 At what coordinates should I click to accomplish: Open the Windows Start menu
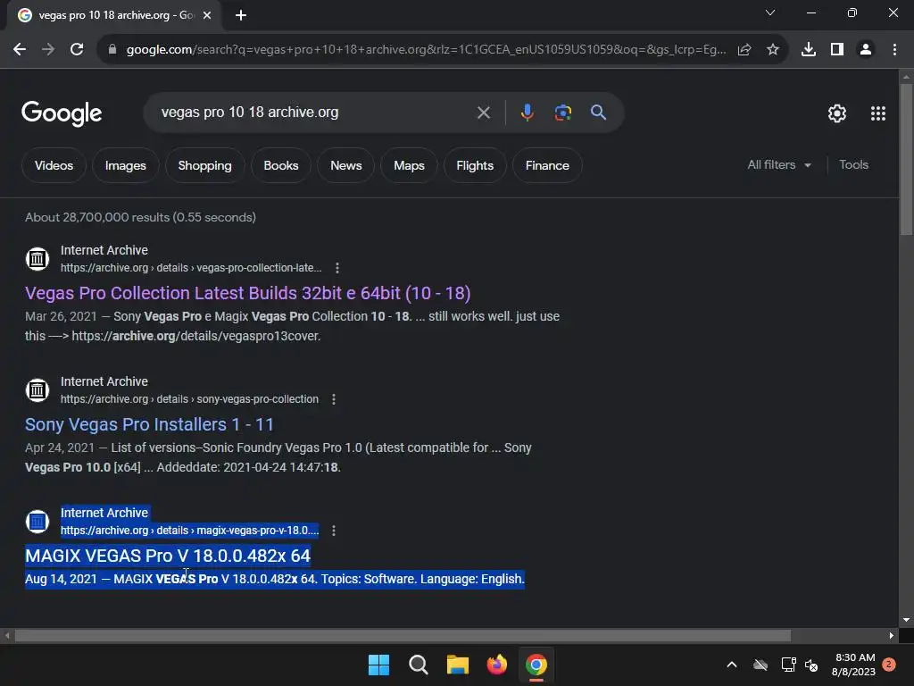coord(378,665)
